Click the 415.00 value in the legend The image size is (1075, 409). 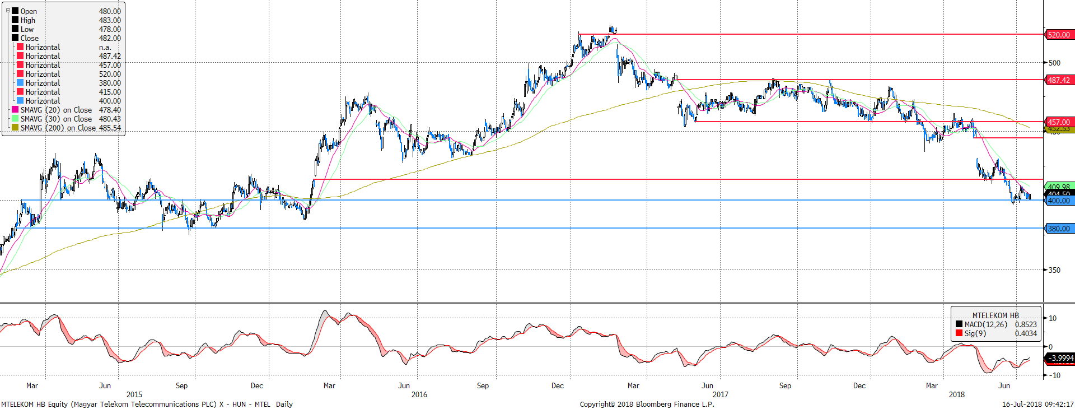(x=110, y=92)
